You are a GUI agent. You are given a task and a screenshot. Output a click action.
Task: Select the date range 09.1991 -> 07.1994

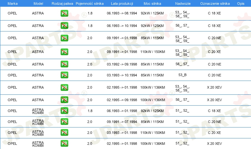click(x=122, y=122)
